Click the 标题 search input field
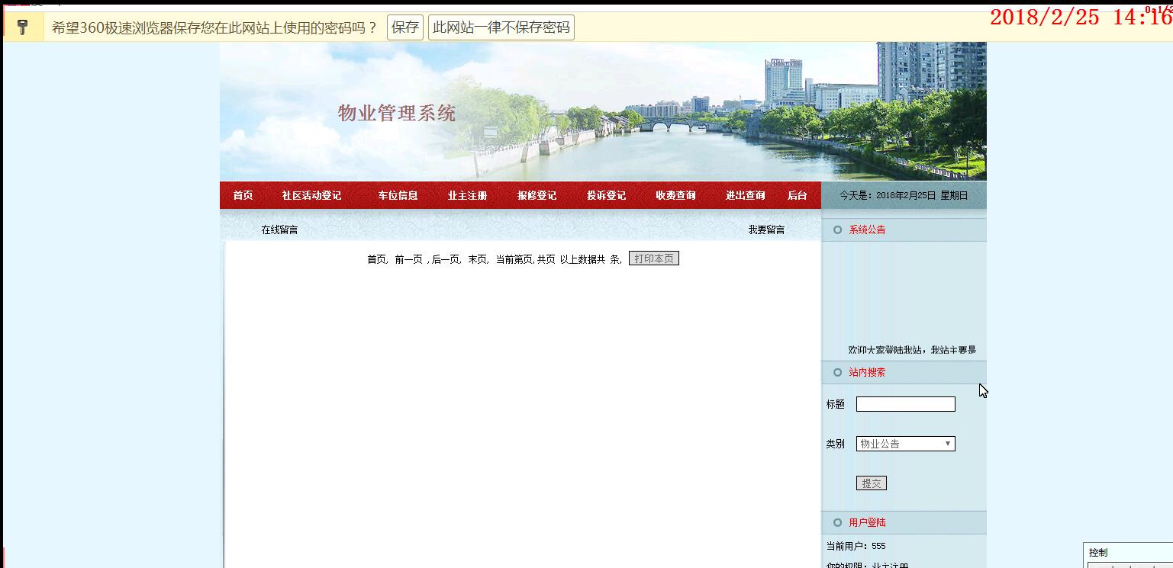The width and height of the screenshot is (1173, 568). point(906,404)
